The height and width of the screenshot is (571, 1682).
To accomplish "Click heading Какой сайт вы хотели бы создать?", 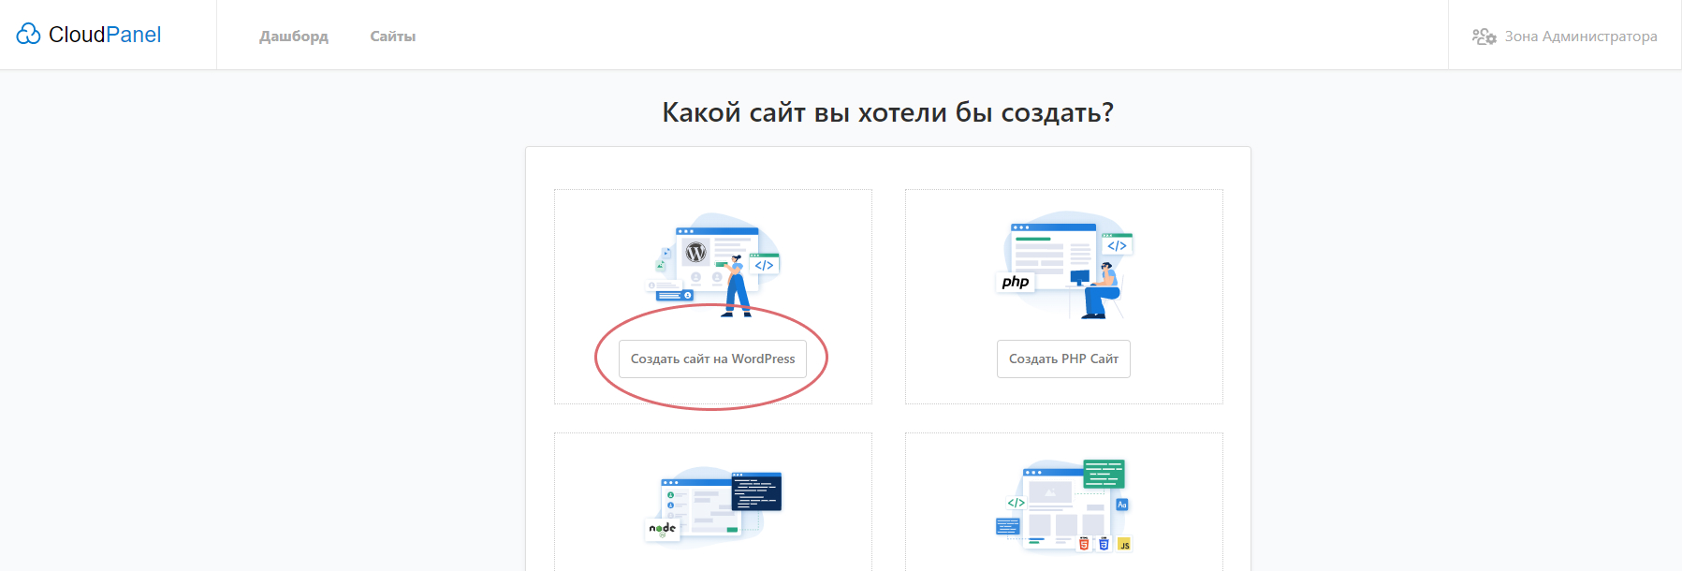I will (x=887, y=112).
